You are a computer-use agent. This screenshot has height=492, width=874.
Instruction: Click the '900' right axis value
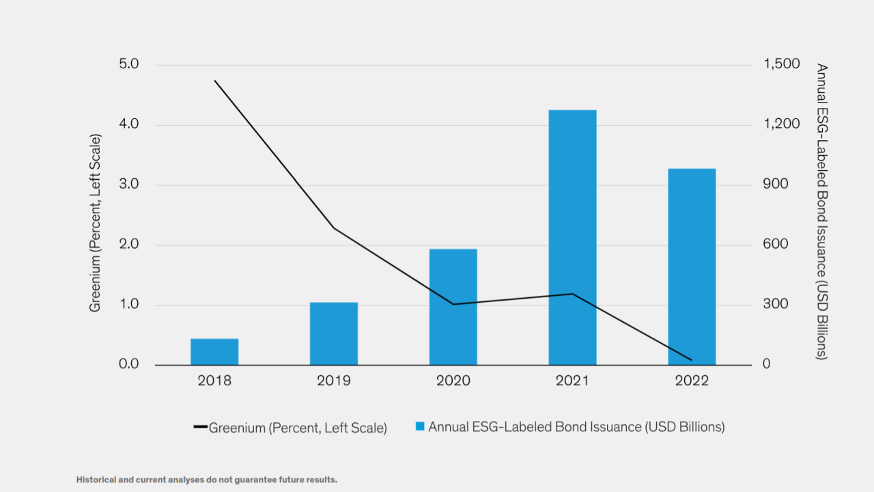[x=776, y=184]
